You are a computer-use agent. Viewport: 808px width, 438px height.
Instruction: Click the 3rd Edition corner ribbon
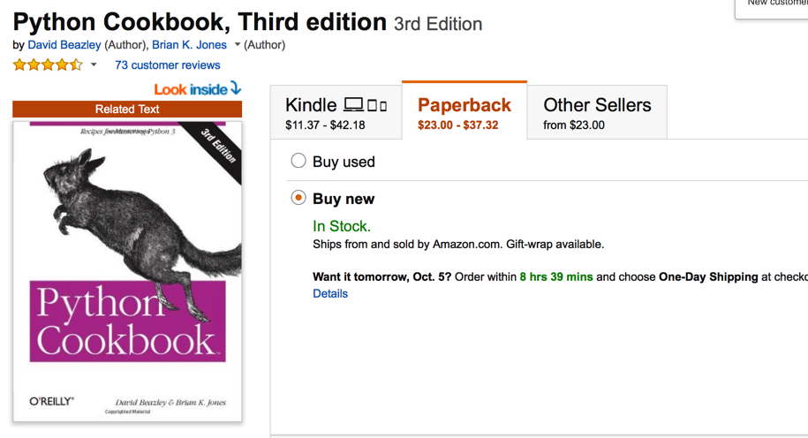[x=220, y=147]
